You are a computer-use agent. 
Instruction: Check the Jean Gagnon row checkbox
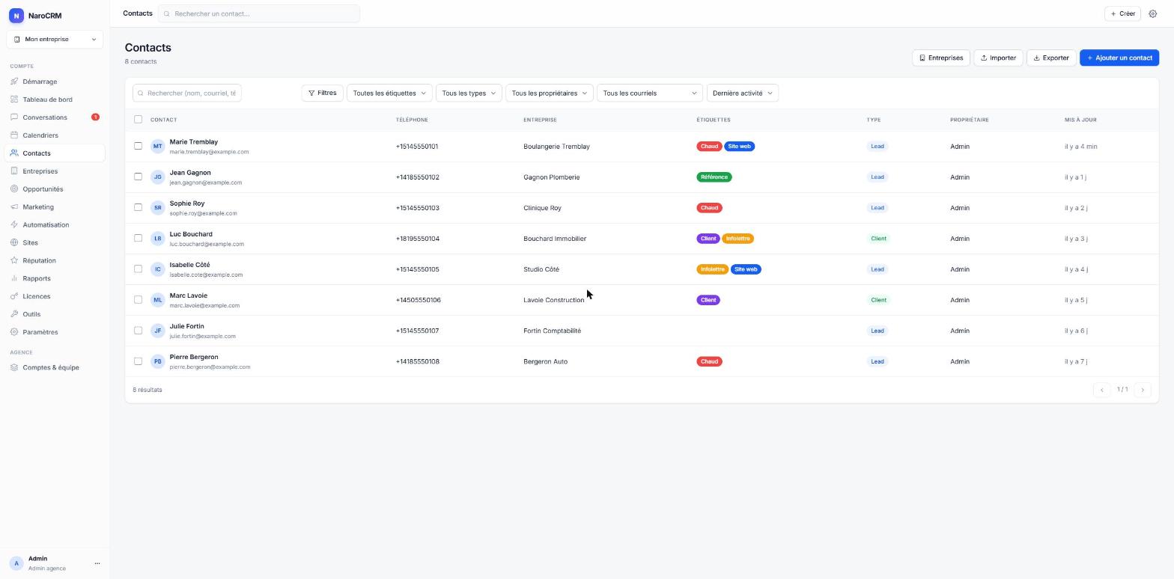pos(138,177)
